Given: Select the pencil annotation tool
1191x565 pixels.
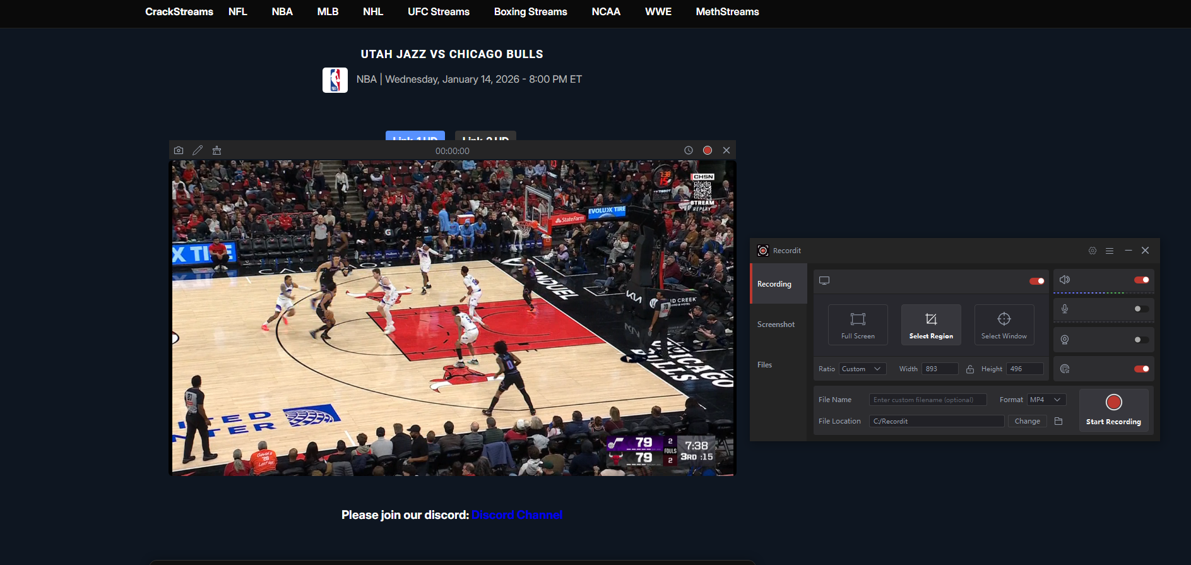Looking at the screenshot, I should click(x=198, y=150).
